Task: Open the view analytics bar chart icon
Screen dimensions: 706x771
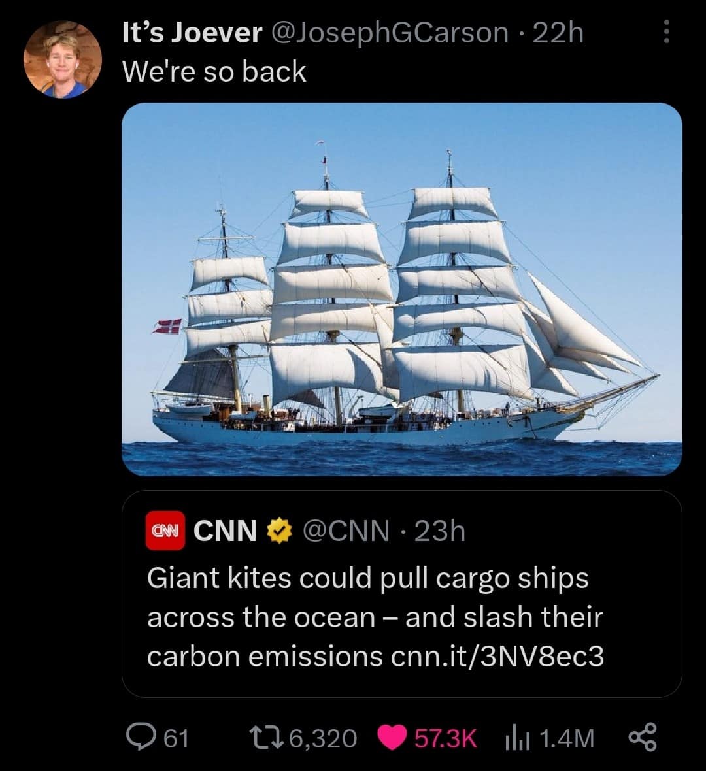Action: (514, 738)
